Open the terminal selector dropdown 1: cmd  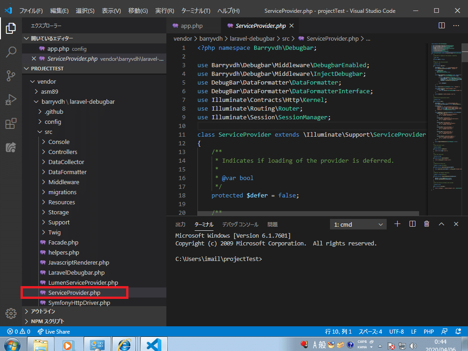pos(358,224)
